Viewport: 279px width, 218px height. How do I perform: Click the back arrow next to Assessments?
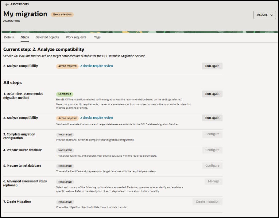(7, 4)
